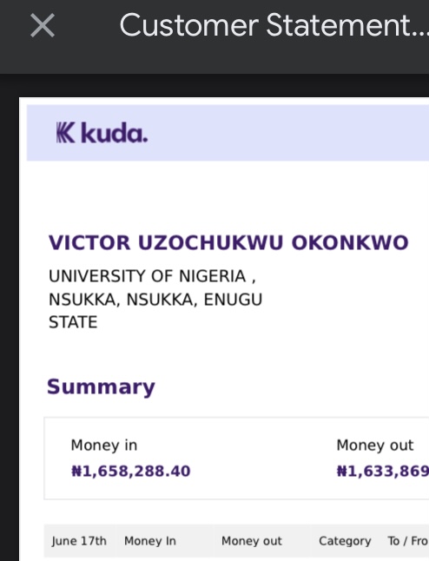429x561 pixels.
Task: Tap the Category column header
Action: (345, 541)
